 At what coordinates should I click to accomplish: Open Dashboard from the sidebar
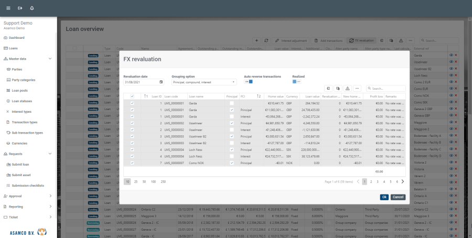pos(16,38)
